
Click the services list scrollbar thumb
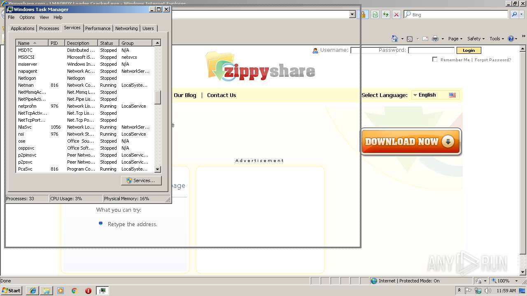tap(157, 97)
